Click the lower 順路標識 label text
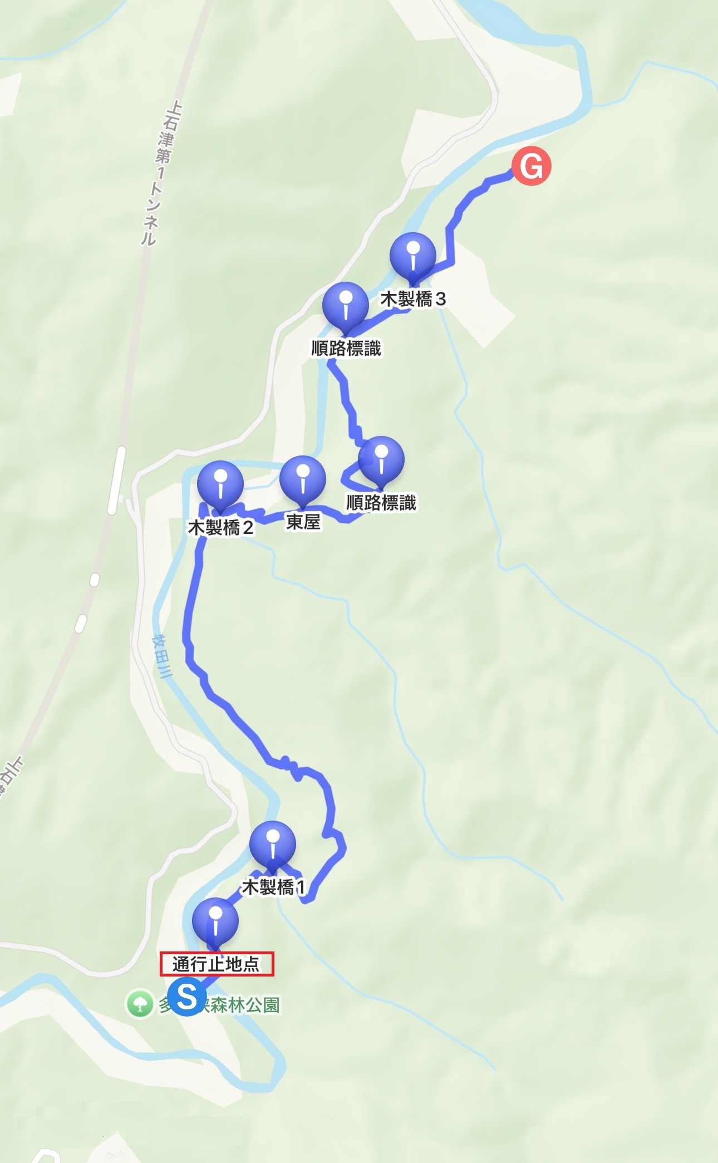 381,503
